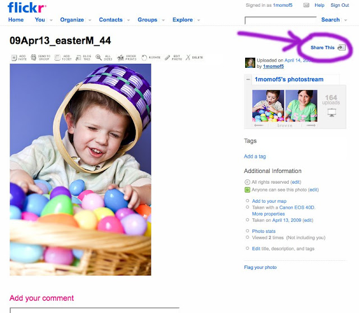The image size is (359, 313).
Task: Click the search text field
Action: coord(280,20)
